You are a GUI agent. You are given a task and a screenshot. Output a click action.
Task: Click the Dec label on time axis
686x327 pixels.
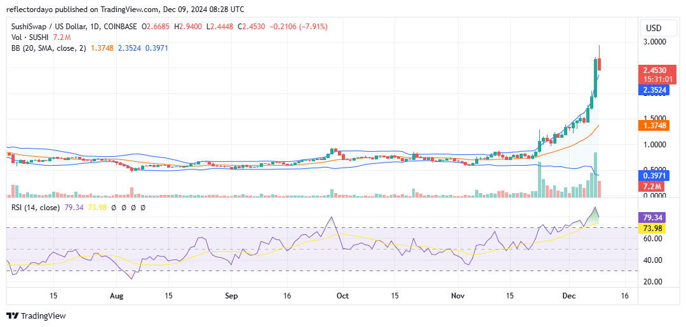point(570,296)
